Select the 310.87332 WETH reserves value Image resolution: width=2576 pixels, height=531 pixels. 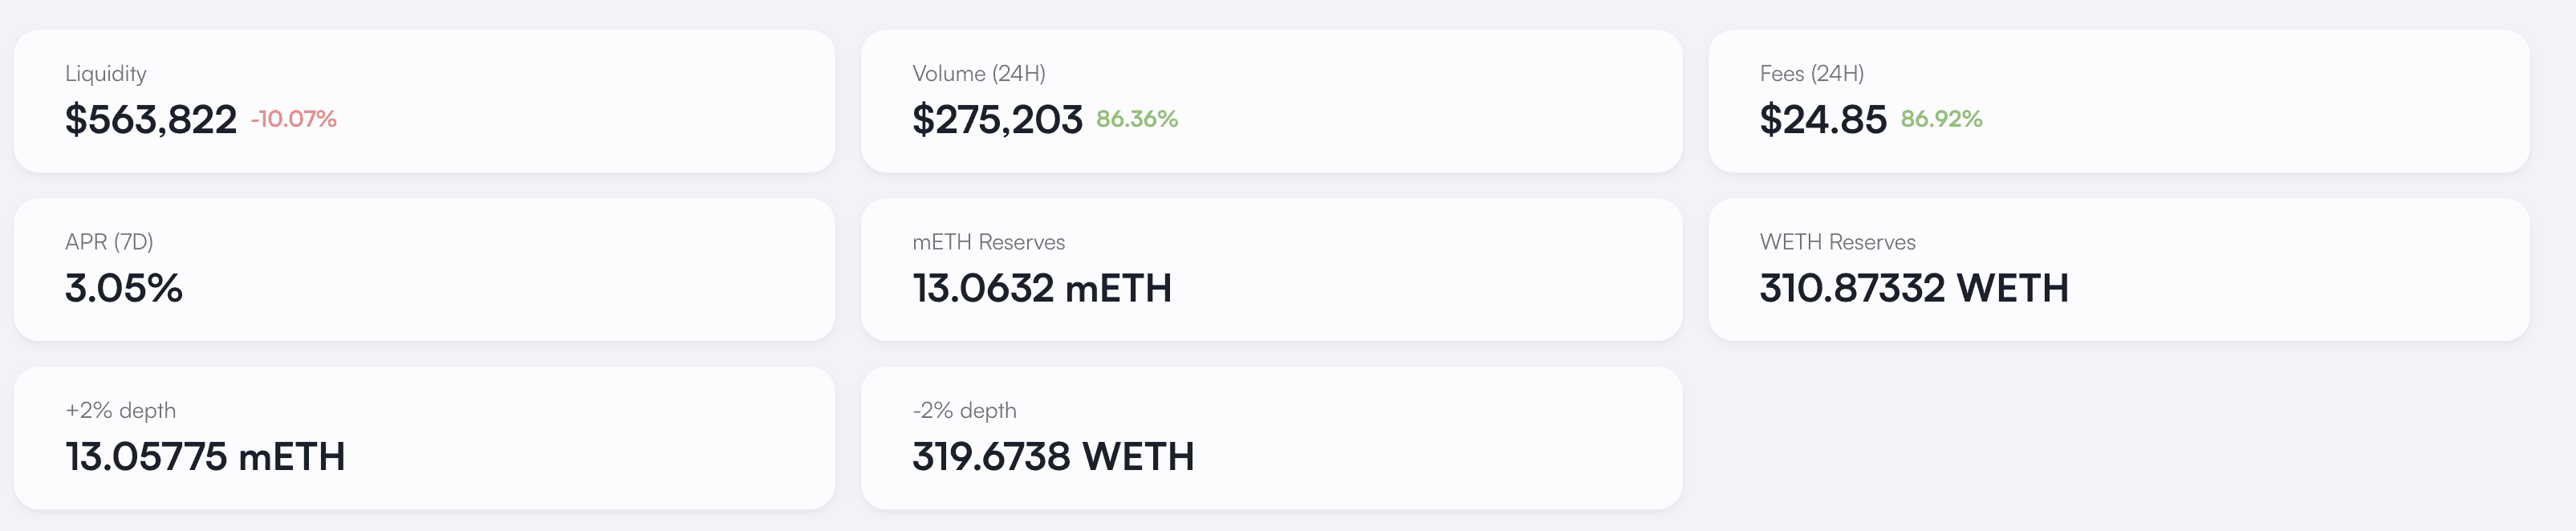click(x=1913, y=289)
